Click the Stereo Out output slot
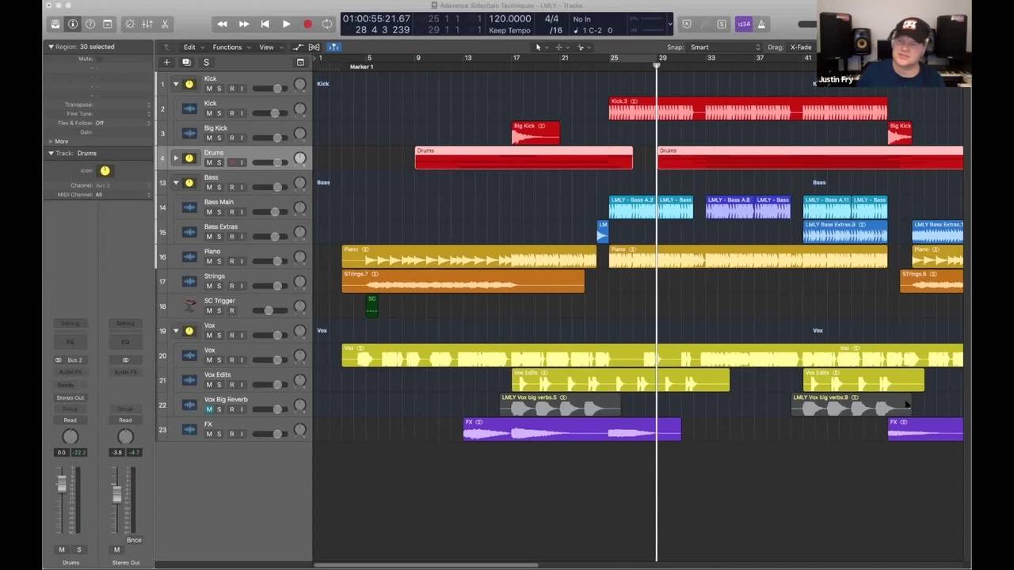Screen dimensions: 1014x570 (71, 397)
